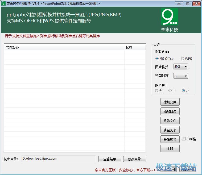The width and height of the screenshot is (202, 175).
Task: Open the 注册 registration button
Action: [x=170, y=149]
